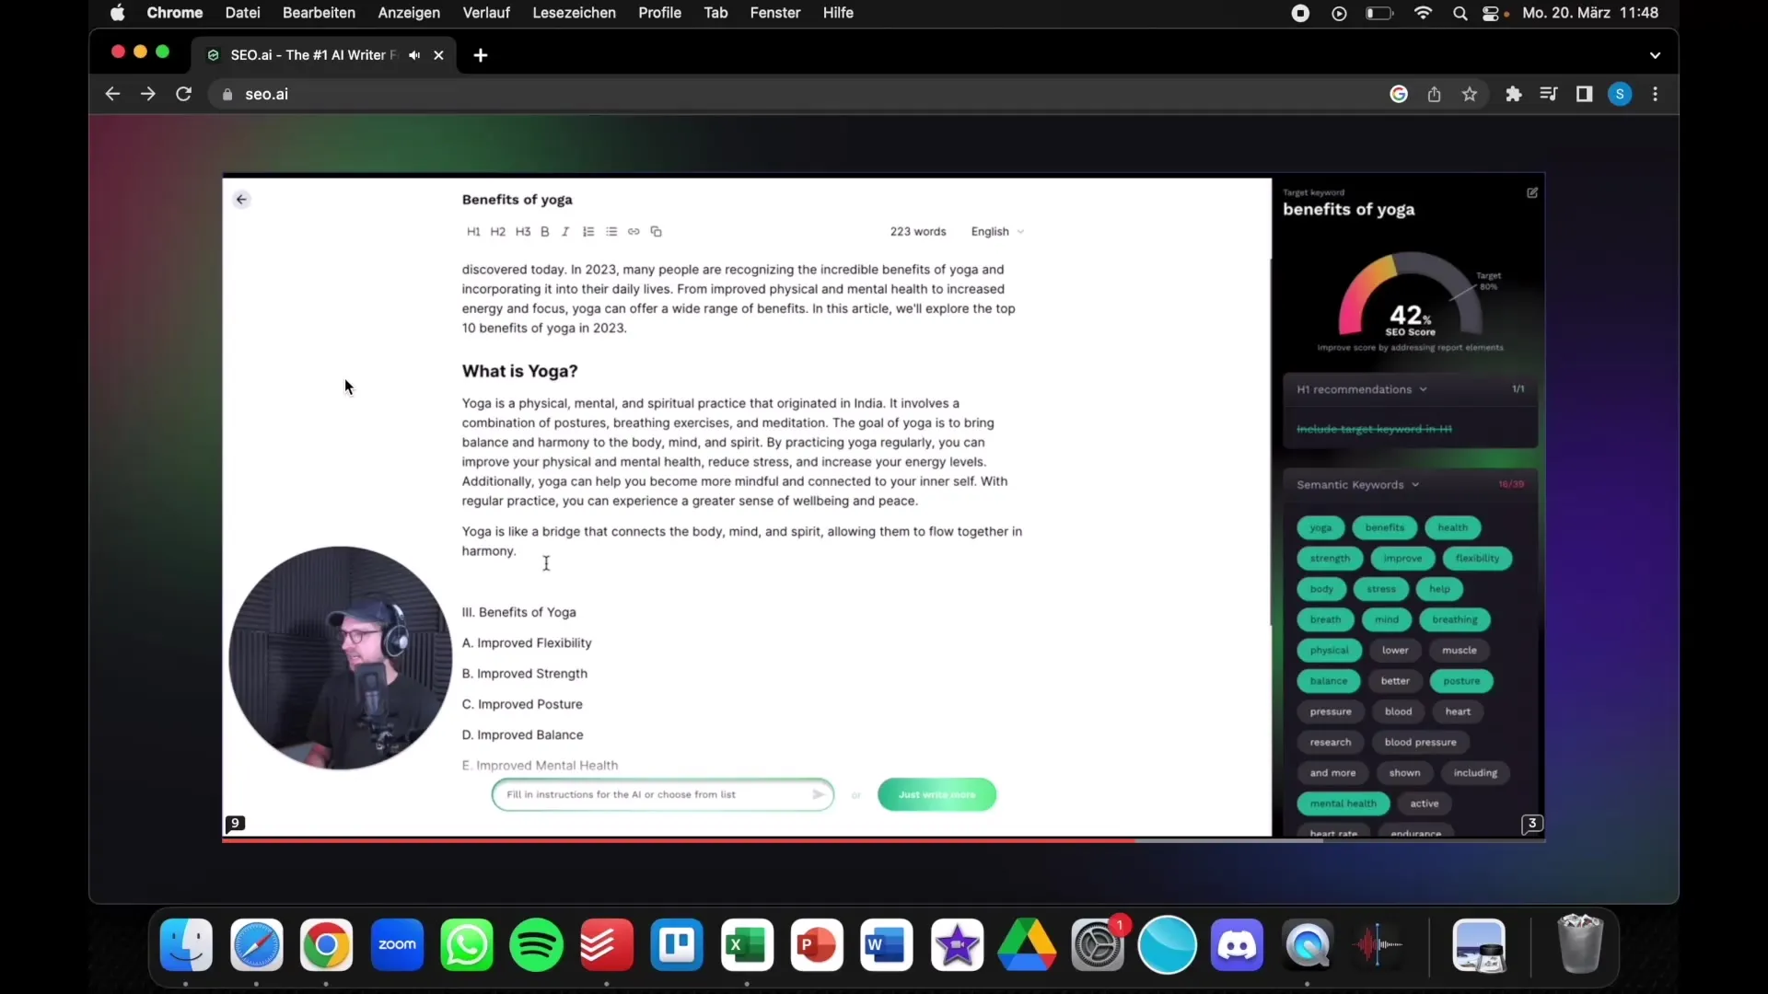Select the ordered list formatting icon

589,232
